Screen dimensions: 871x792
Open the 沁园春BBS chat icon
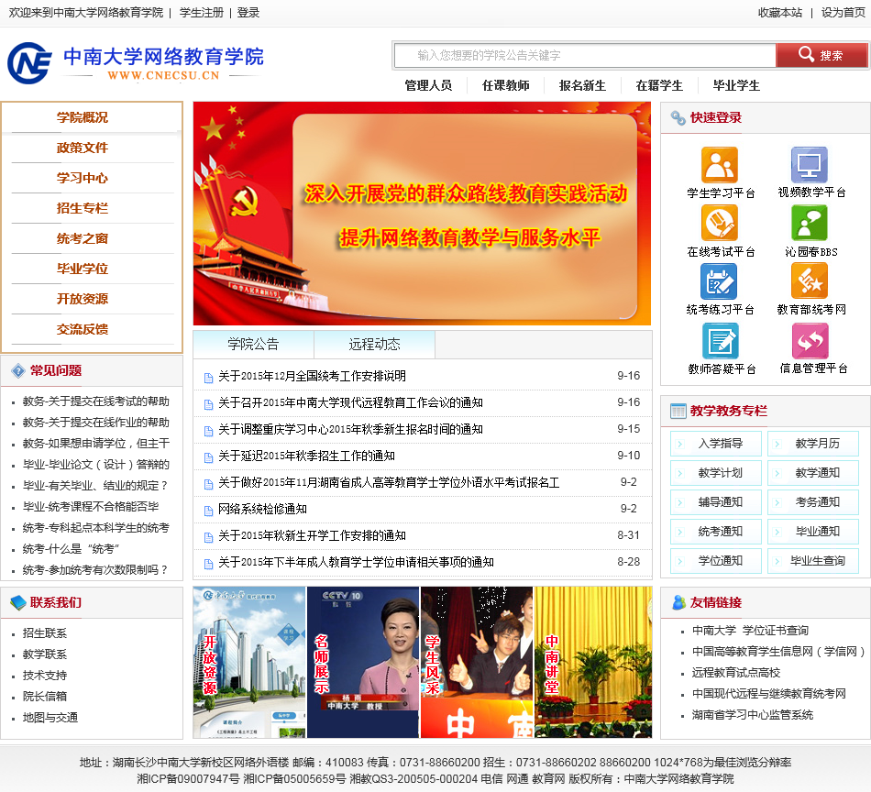tap(810, 224)
